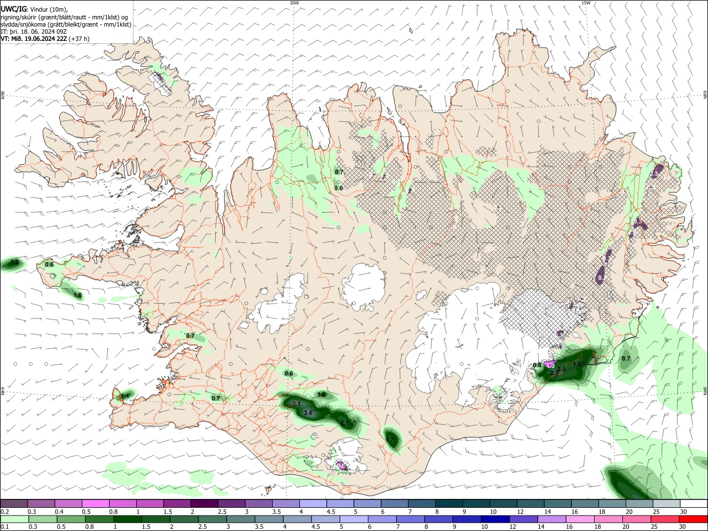Select the '3.1' value in southwest rain cell

pos(296,404)
